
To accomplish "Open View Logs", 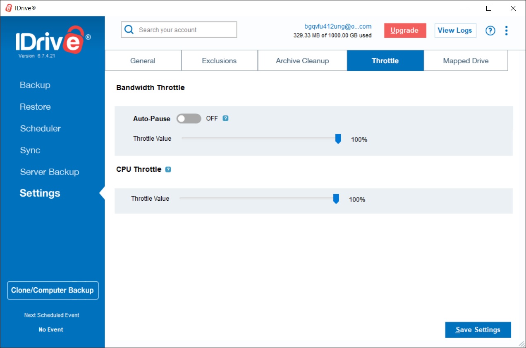I will [455, 30].
